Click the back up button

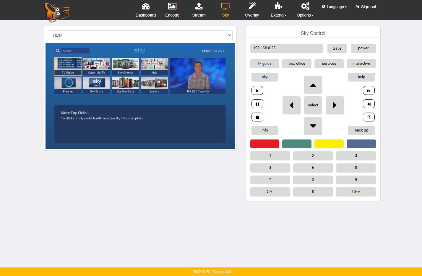coord(361,130)
